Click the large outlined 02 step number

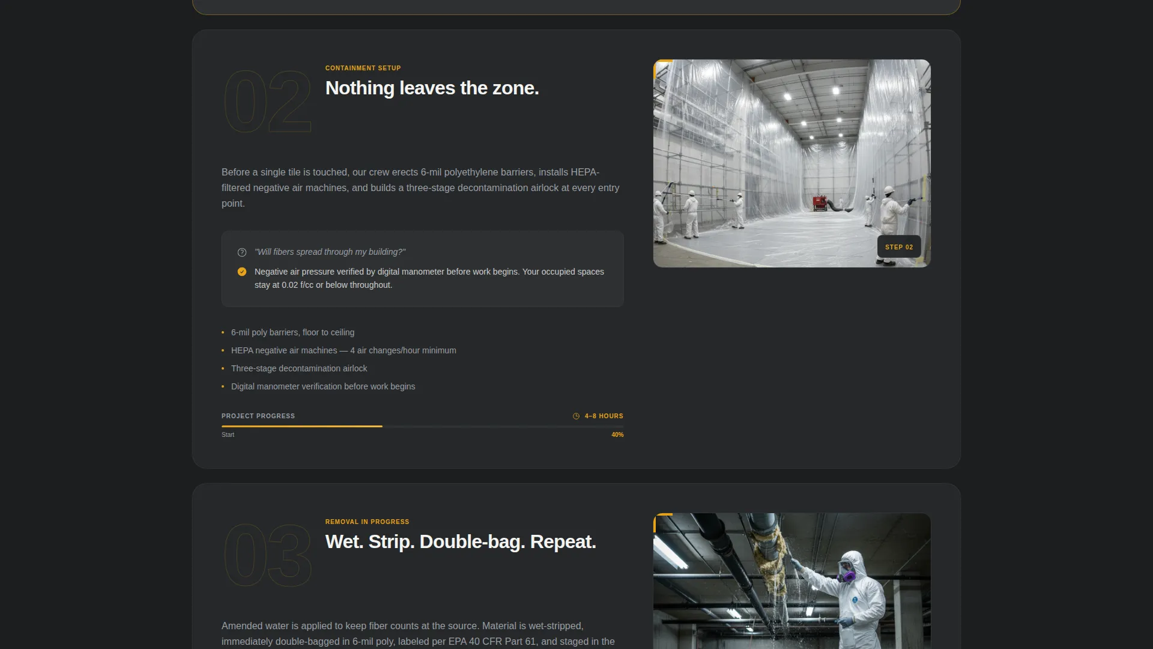tap(268, 102)
